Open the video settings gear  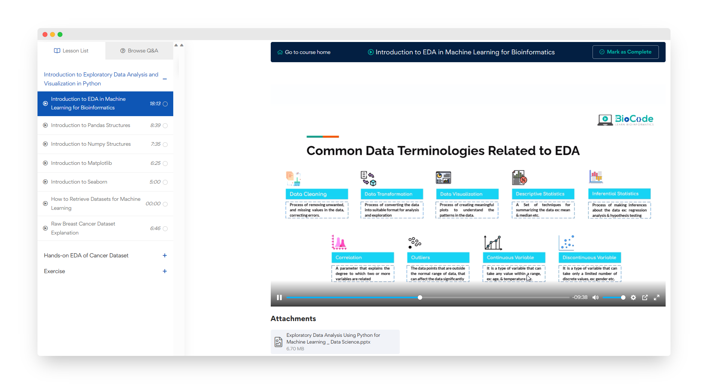633,297
